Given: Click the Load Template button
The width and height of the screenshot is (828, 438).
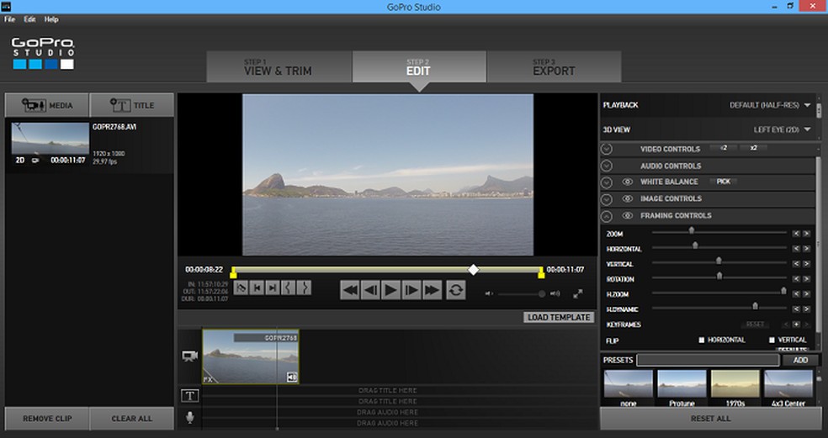Looking at the screenshot, I should 559,317.
